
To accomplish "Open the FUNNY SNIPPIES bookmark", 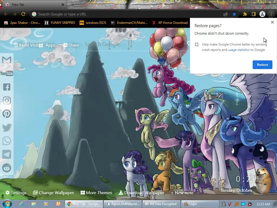I will click(60, 23).
